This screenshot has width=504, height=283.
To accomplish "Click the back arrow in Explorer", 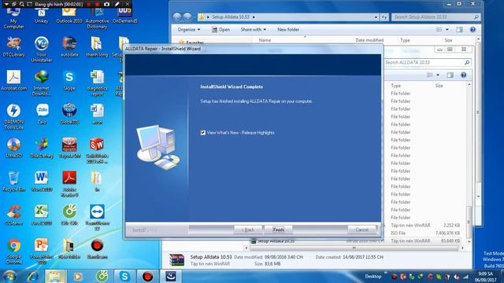I will pyautogui.click(x=176, y=17).
